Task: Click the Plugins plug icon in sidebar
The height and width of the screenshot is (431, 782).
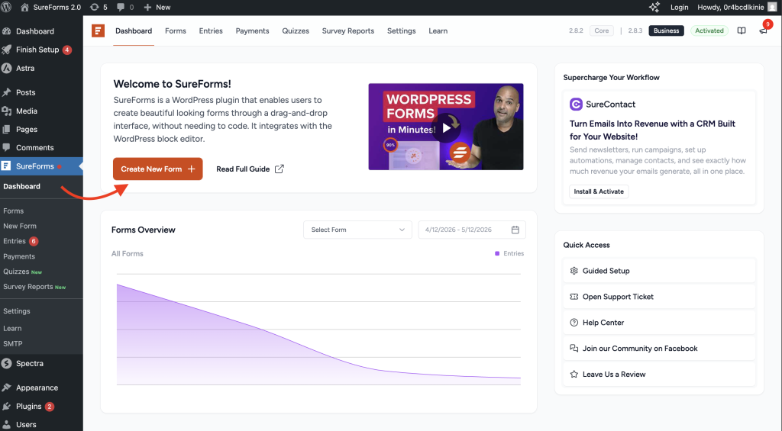Action: click(6, 406)
